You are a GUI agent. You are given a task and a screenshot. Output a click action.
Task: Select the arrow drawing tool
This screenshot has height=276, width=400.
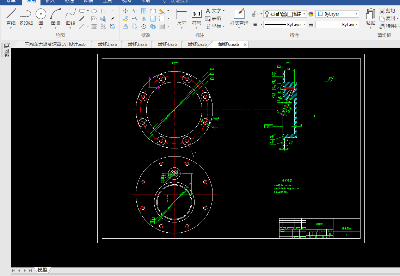pos(112,19)
